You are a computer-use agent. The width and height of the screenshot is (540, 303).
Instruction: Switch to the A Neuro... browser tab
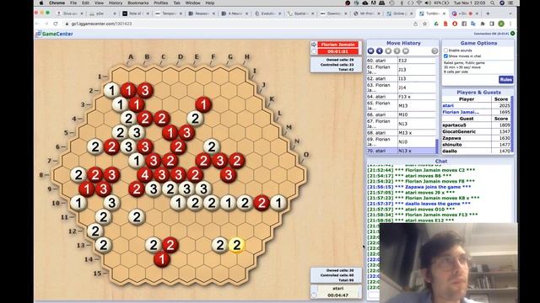(235, 13)
